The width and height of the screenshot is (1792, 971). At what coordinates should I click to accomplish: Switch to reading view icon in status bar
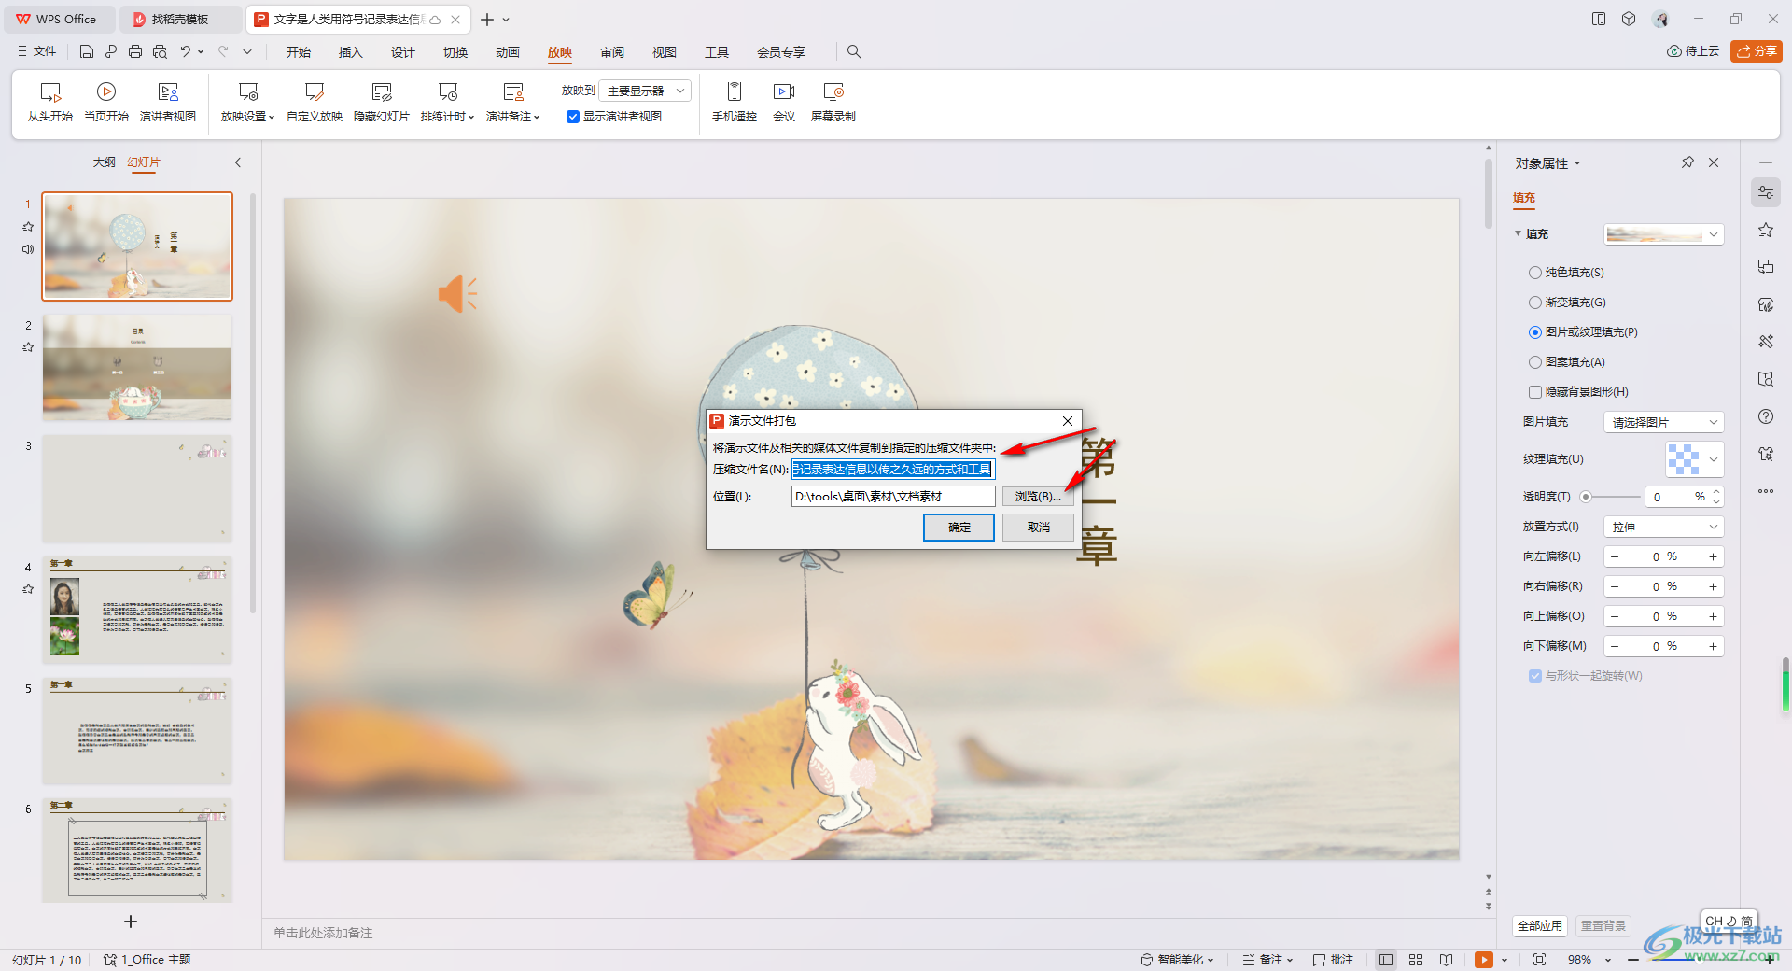tap(1446, 960)
